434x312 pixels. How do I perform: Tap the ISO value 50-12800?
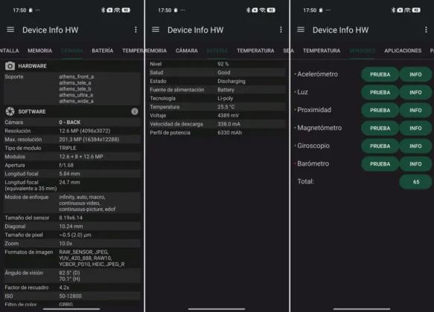[70, 296]
